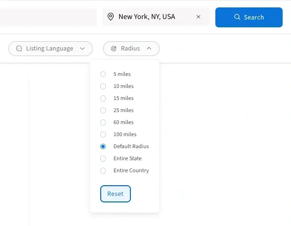
Task: Select the 100 miles radio button
Action: [103, 134]
